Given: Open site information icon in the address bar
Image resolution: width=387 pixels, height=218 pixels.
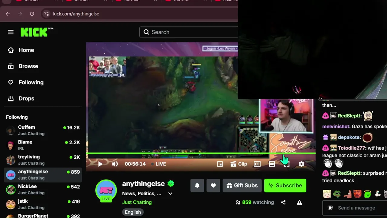Looking at the screenshot, I should tap(46, 14).
